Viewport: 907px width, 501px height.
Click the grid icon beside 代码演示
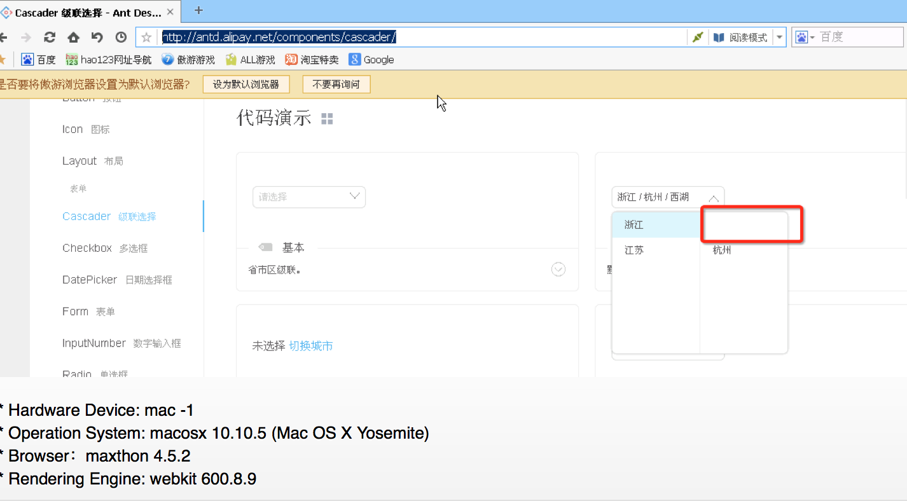click(327, 118)
